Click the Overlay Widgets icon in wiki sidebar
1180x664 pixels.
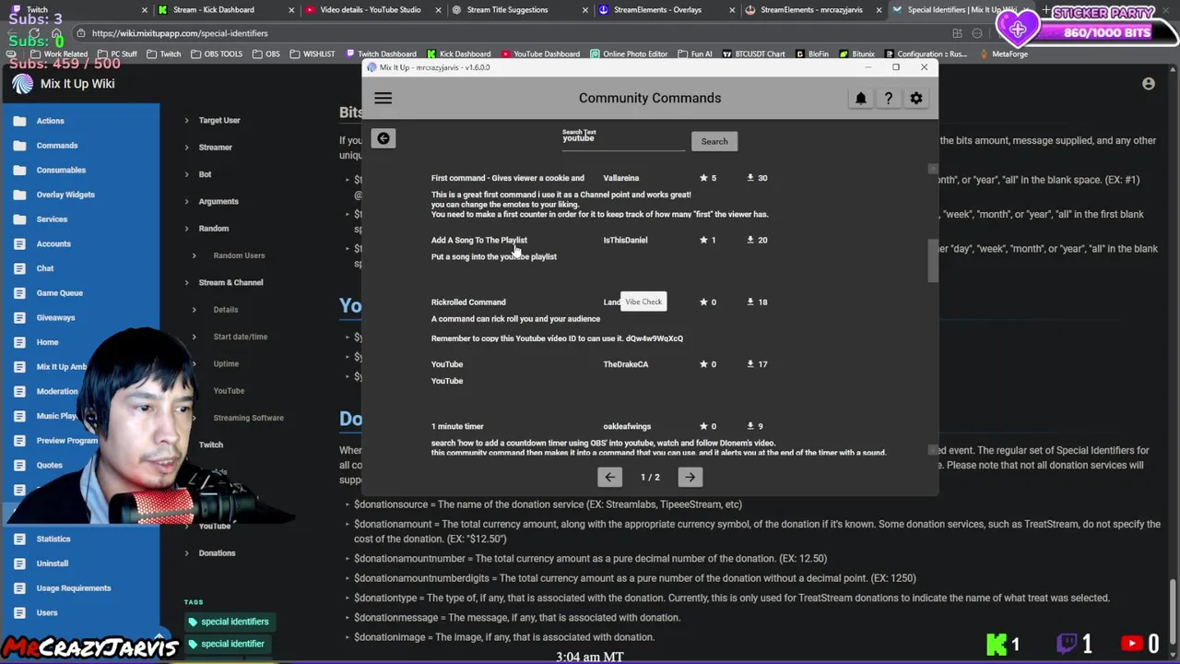coord(20,195)
